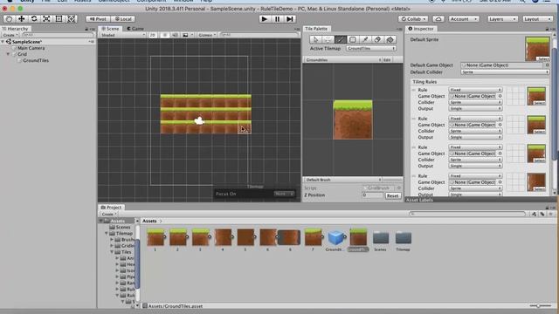
Task: Open the Gizmos dropdown in Scene view
Action: (x=207, y=35)
